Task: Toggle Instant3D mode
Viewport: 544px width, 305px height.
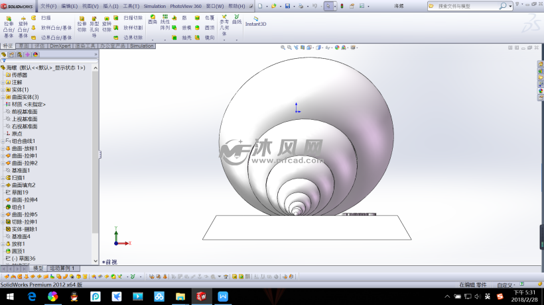Action: pos(255,21)
